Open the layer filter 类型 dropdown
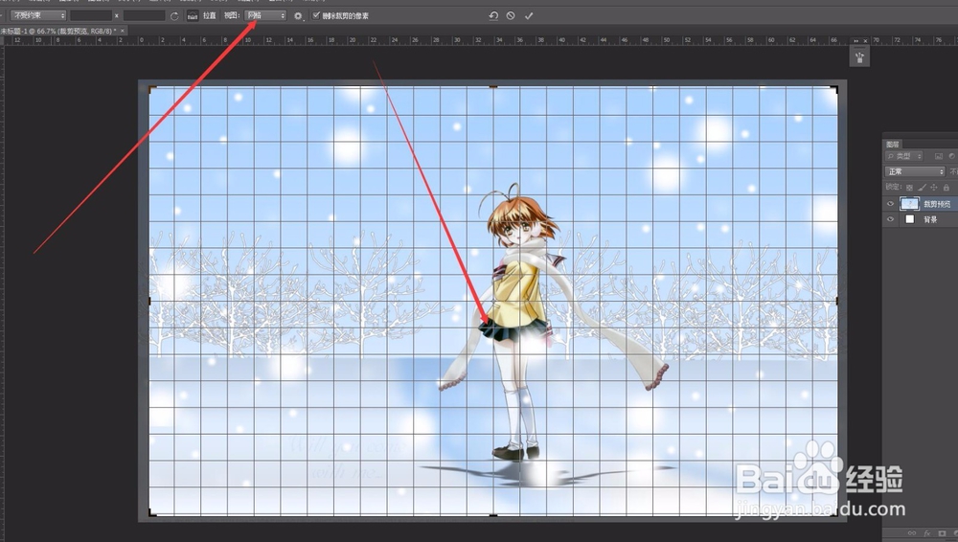 click(904, 156)
